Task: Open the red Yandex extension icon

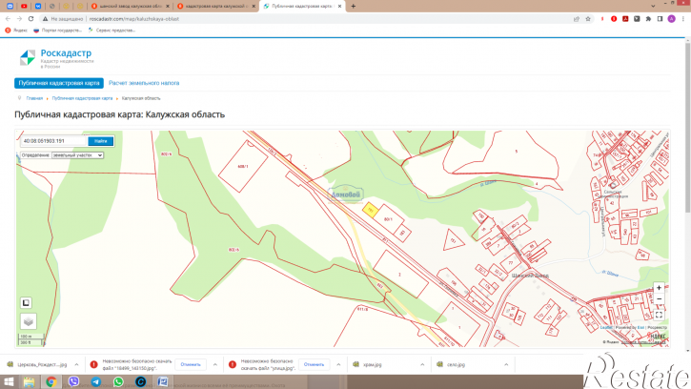Action: [x=614, y=19]
